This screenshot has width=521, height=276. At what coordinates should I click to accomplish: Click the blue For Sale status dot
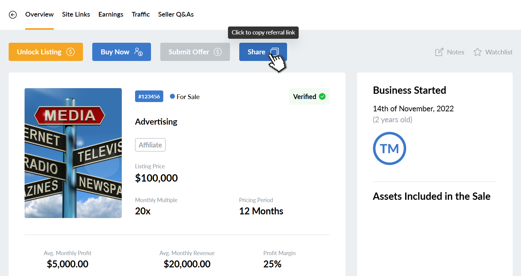tap(172, 96)
